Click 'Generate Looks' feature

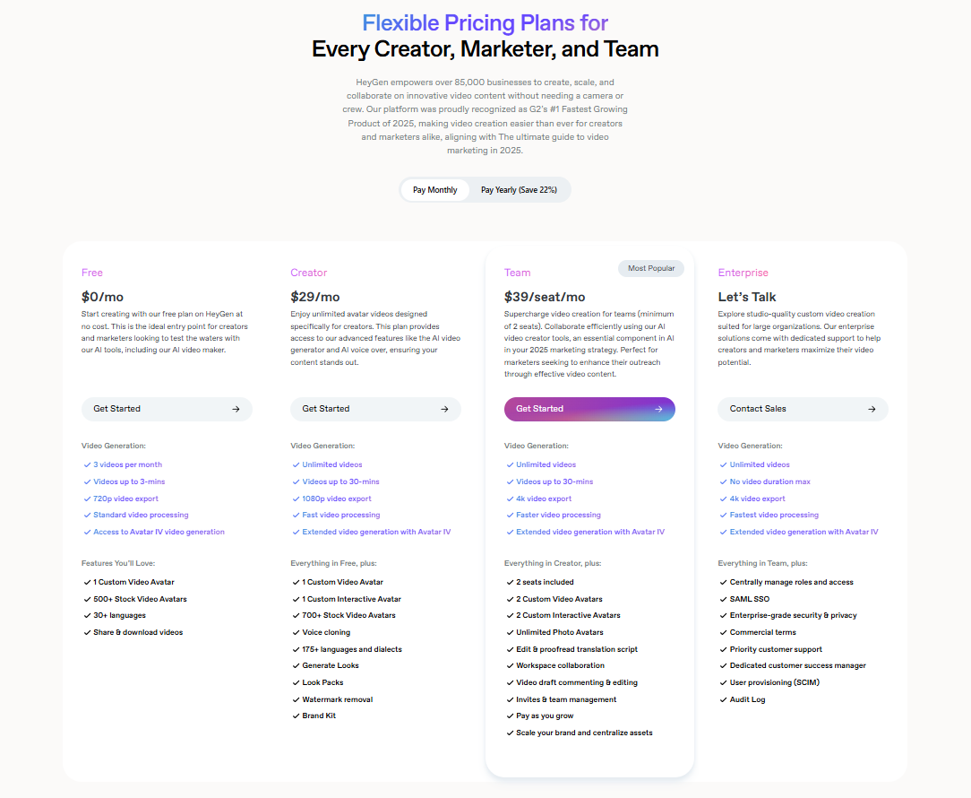(x=330, y=665)
